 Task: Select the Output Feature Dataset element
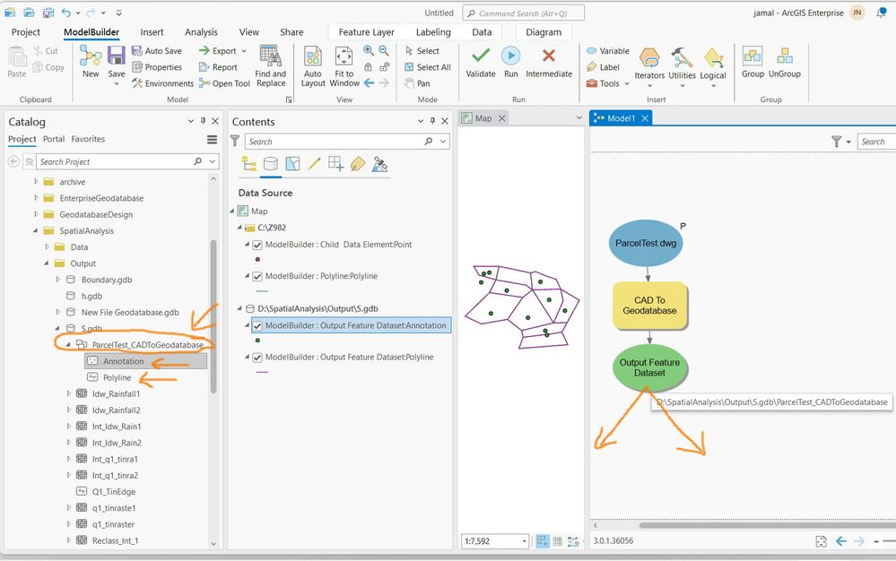[649, 367]
